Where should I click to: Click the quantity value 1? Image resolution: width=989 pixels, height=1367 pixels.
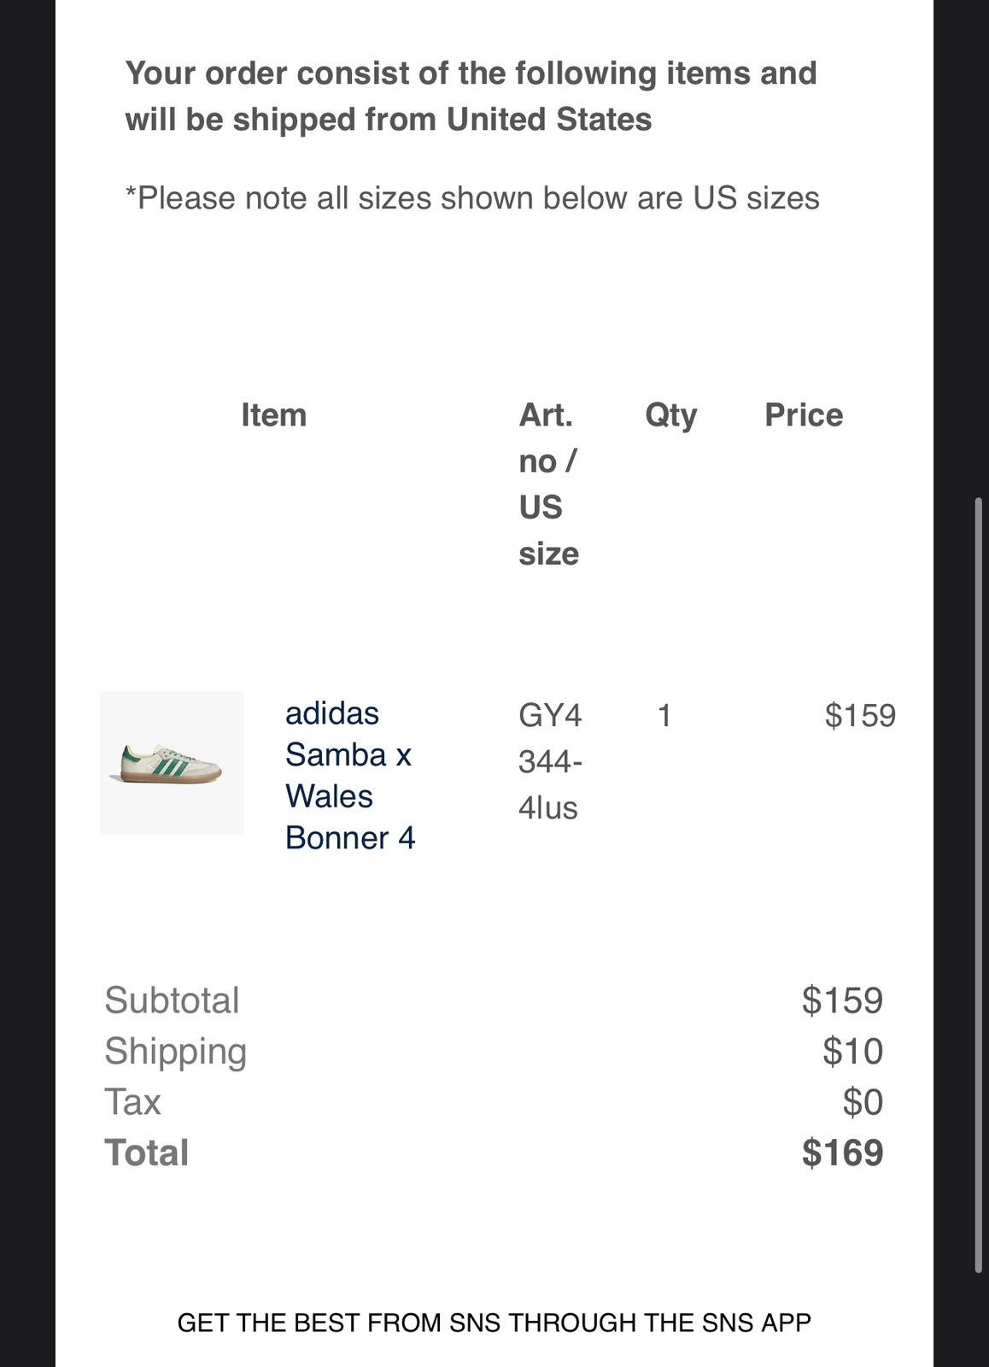[664, 715]
